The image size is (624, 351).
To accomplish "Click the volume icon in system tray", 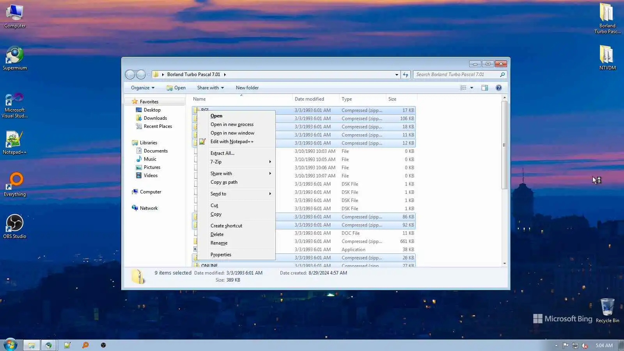I will point(585,346).
